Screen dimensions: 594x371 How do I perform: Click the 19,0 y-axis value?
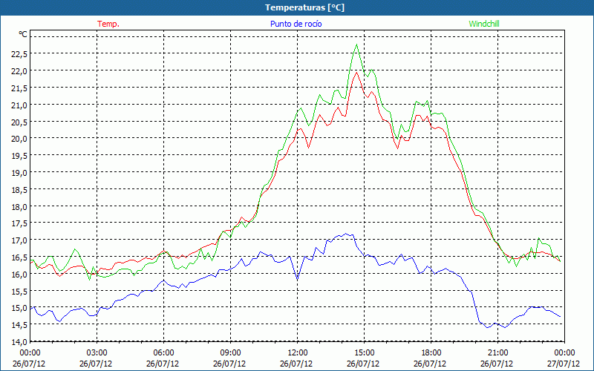click(x=19, y=173)
